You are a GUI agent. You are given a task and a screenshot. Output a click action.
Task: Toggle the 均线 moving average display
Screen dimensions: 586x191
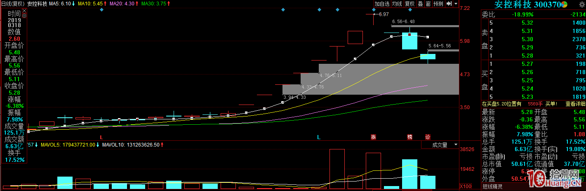(x=397, y=4)
